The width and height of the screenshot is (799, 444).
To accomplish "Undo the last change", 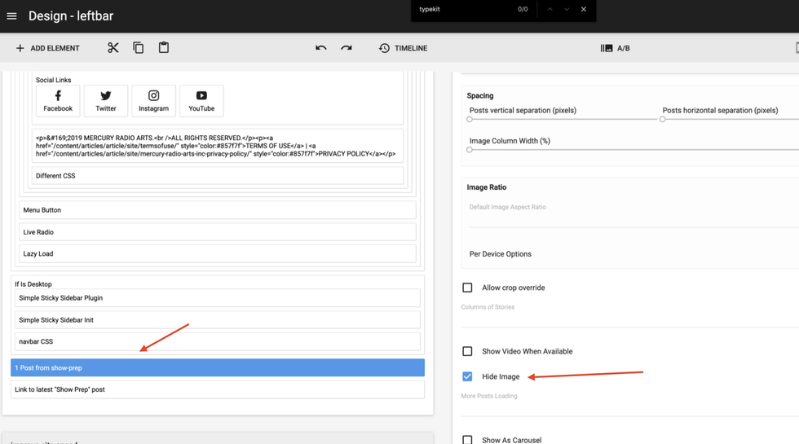I will coord(321,48).
